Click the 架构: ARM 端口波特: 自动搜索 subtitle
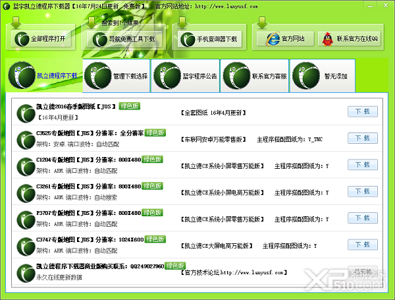 coord(77,197)
